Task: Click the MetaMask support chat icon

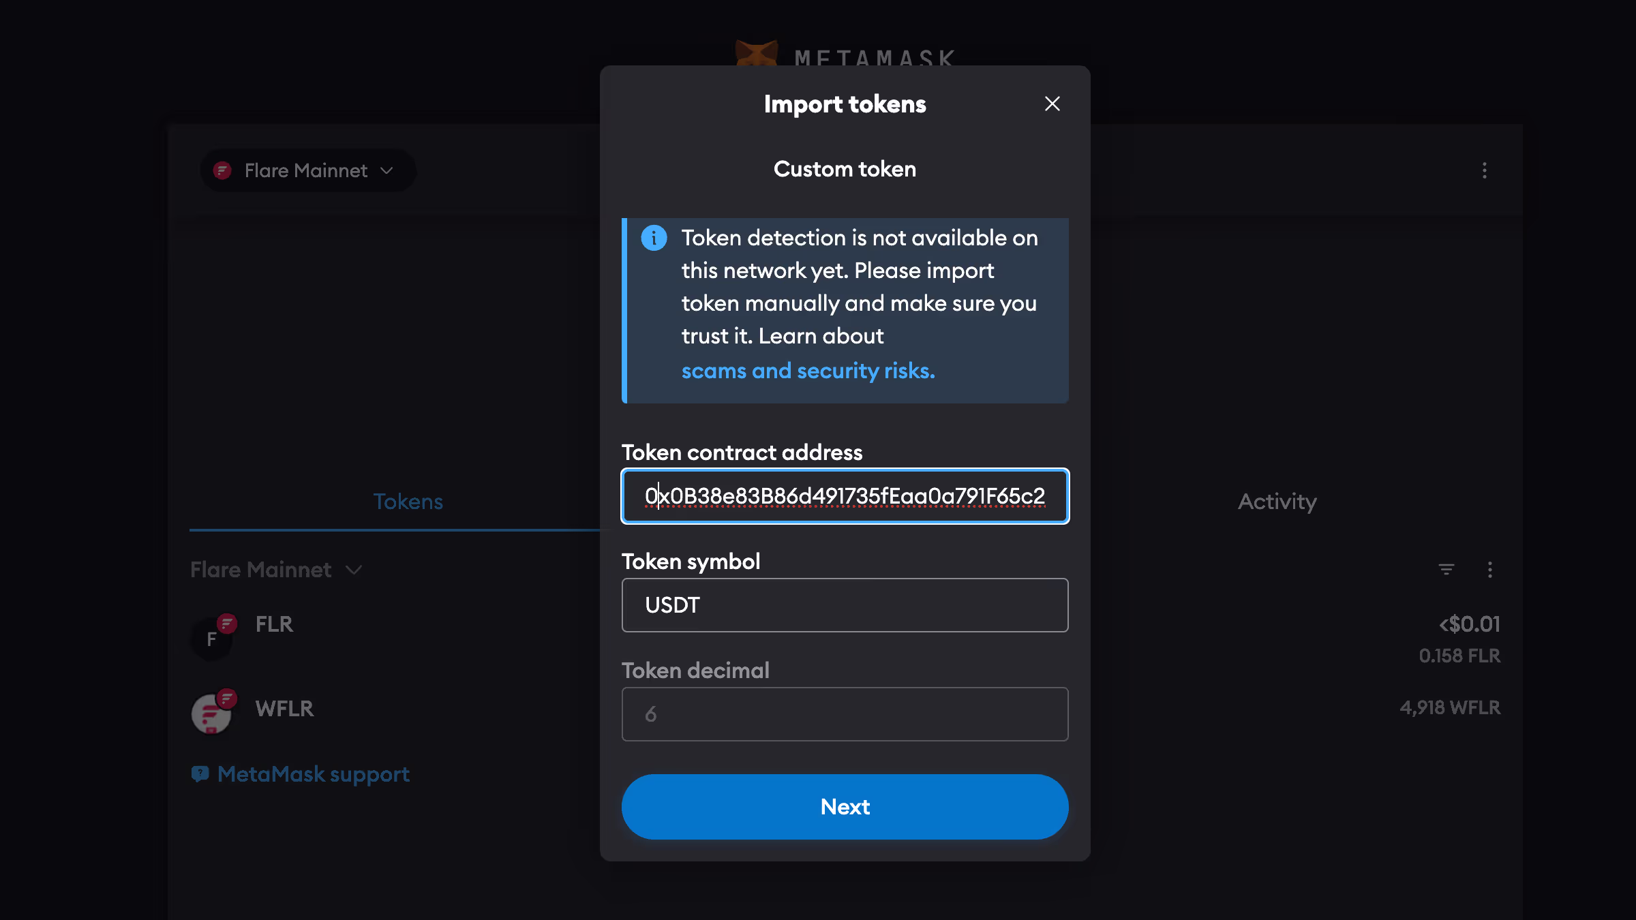Action: click(200, 774)
